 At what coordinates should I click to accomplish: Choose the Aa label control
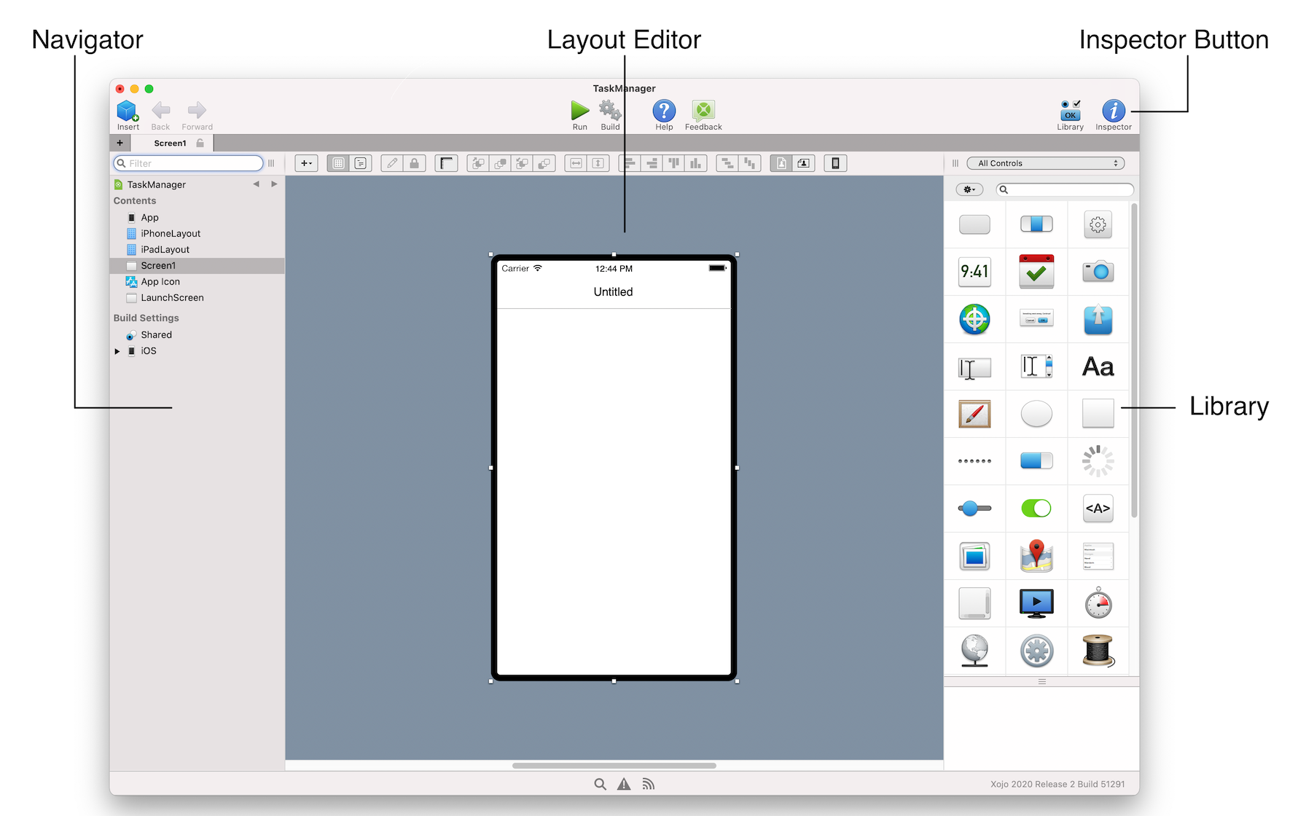point(1098,366)
